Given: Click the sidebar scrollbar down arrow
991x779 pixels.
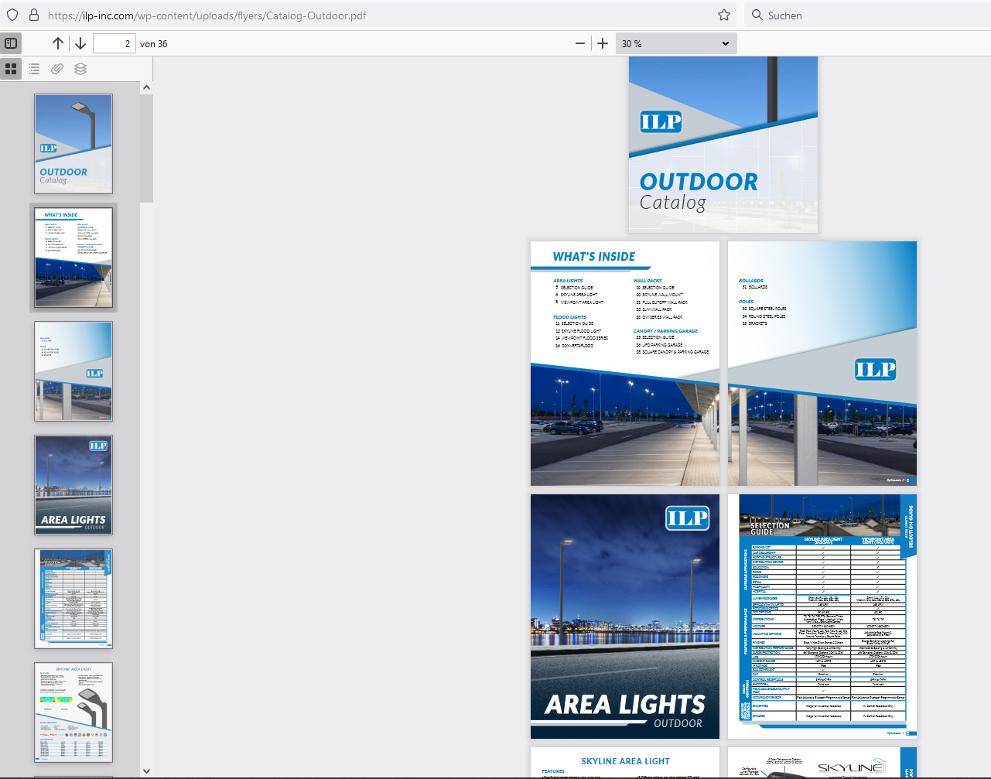Looking at the screenshot, I should click(146, 770).
